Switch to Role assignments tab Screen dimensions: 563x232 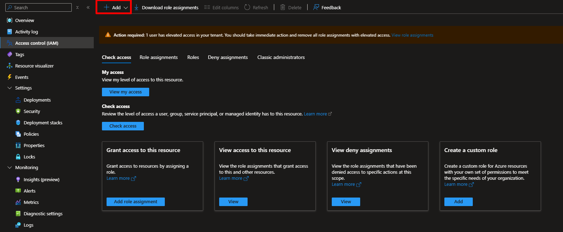pyautogui.click(x=158, y=57)
